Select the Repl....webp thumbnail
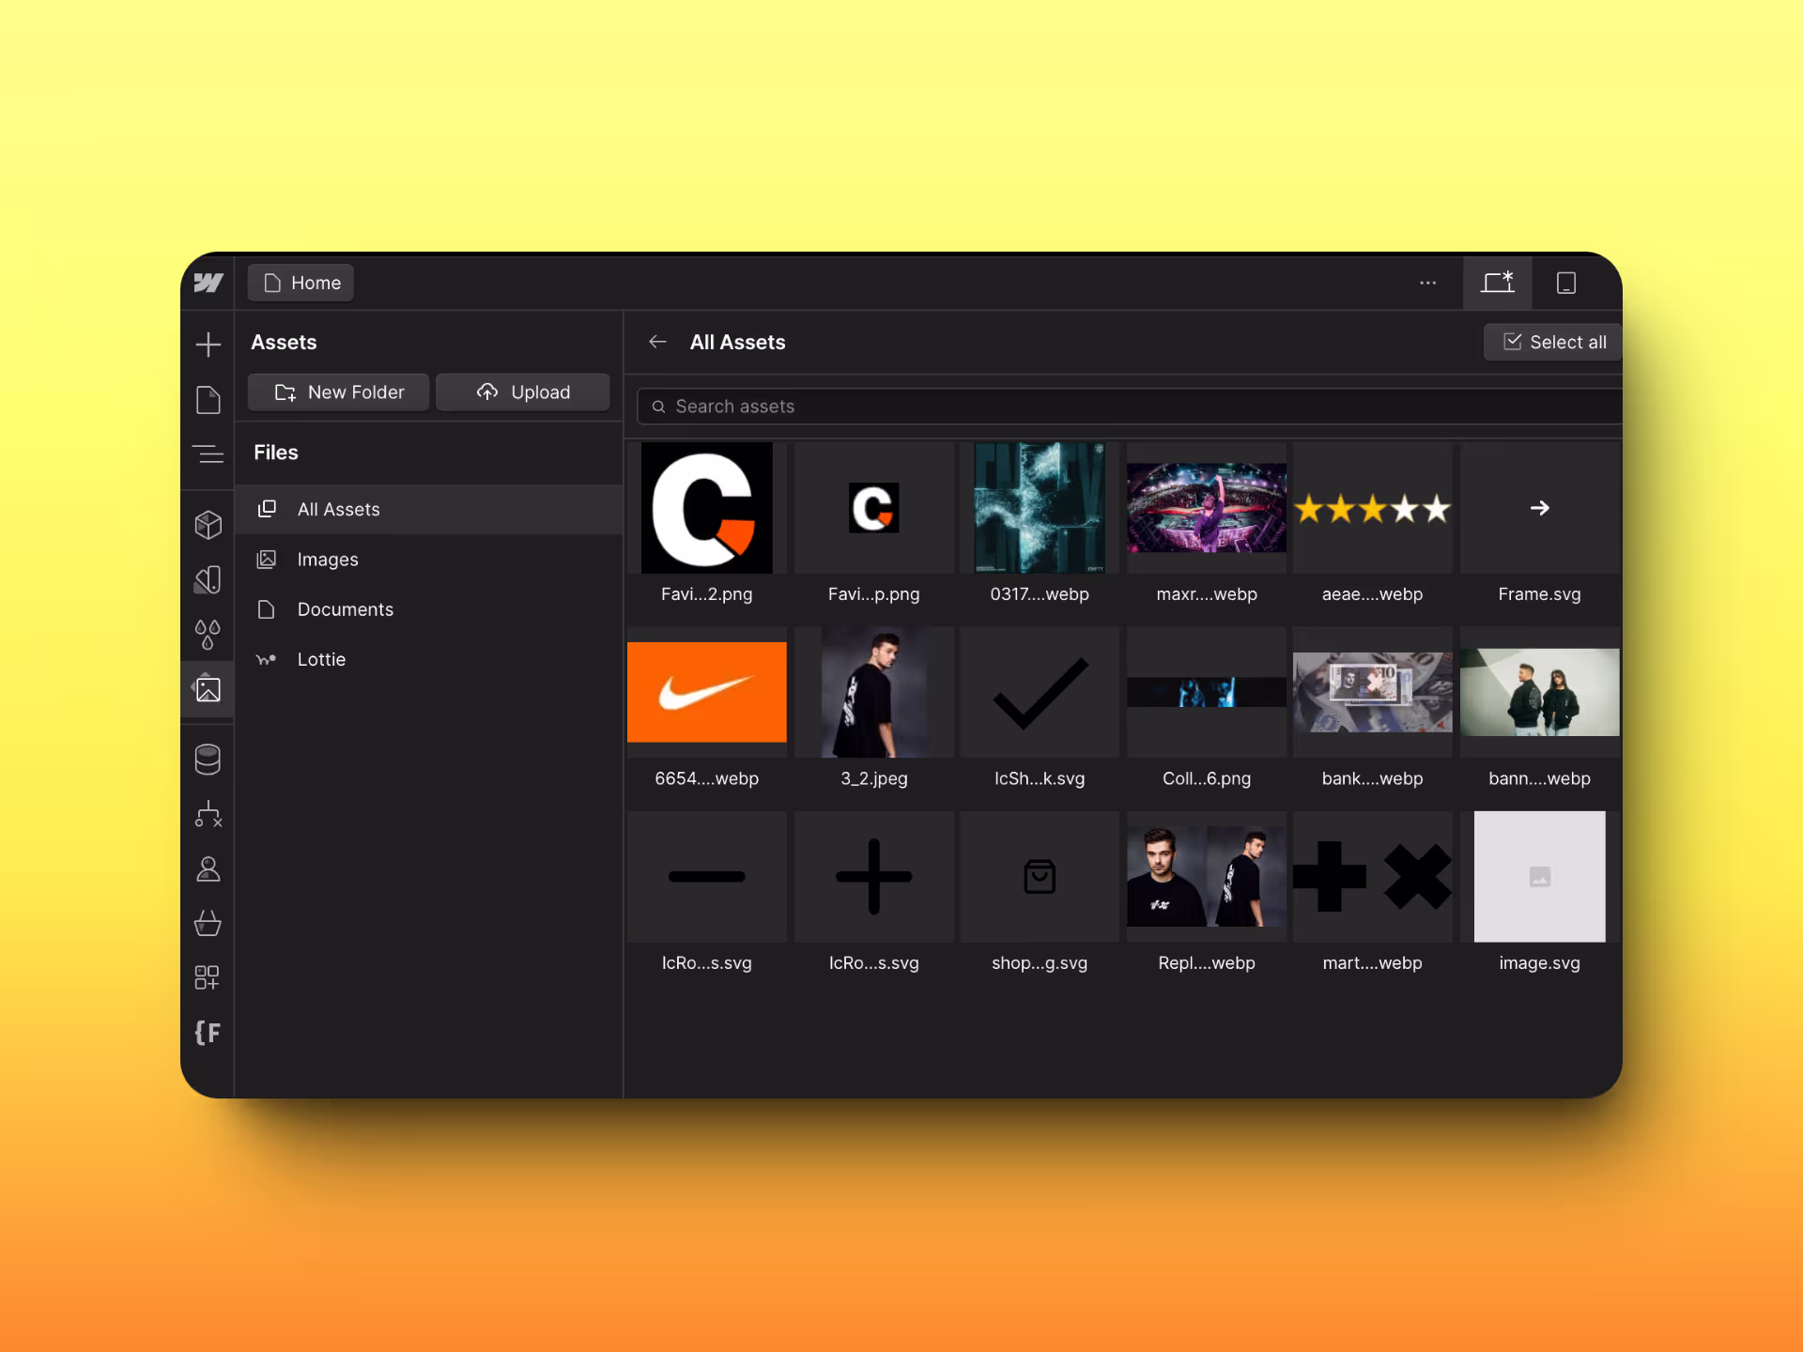This screenshot has height=1352, width=1803. point(1207,877)
